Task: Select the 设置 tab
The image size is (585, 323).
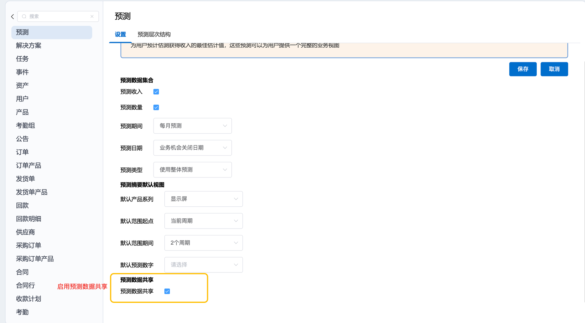Action: point(120,34)
